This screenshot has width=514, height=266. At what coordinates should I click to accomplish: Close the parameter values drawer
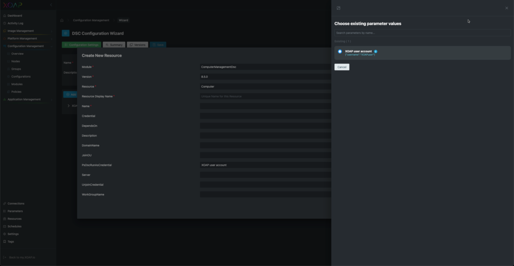pos(507,8)
